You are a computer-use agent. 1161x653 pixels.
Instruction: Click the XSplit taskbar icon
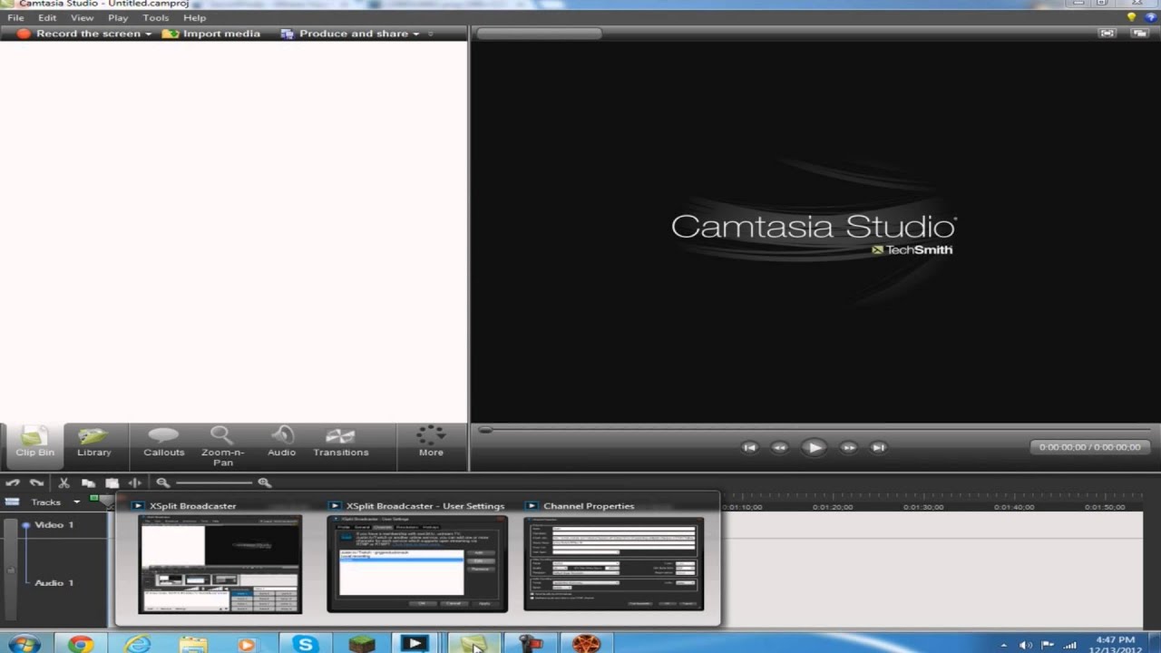[x=415, y=644]
